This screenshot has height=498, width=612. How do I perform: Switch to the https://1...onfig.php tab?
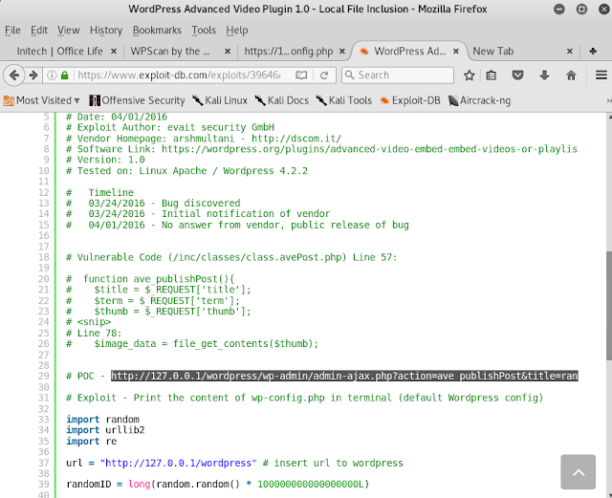(293, 51)
